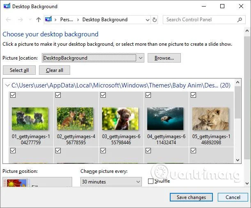Open the address bar history dropdown
251x208 pixels.
point(147,20)
